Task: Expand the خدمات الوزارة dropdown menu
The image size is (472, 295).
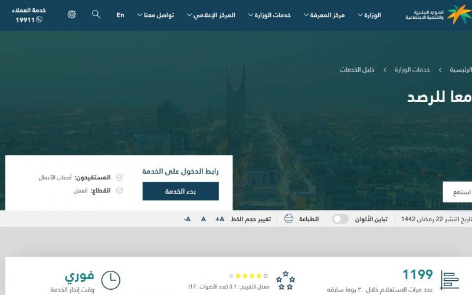Action: 270,15
